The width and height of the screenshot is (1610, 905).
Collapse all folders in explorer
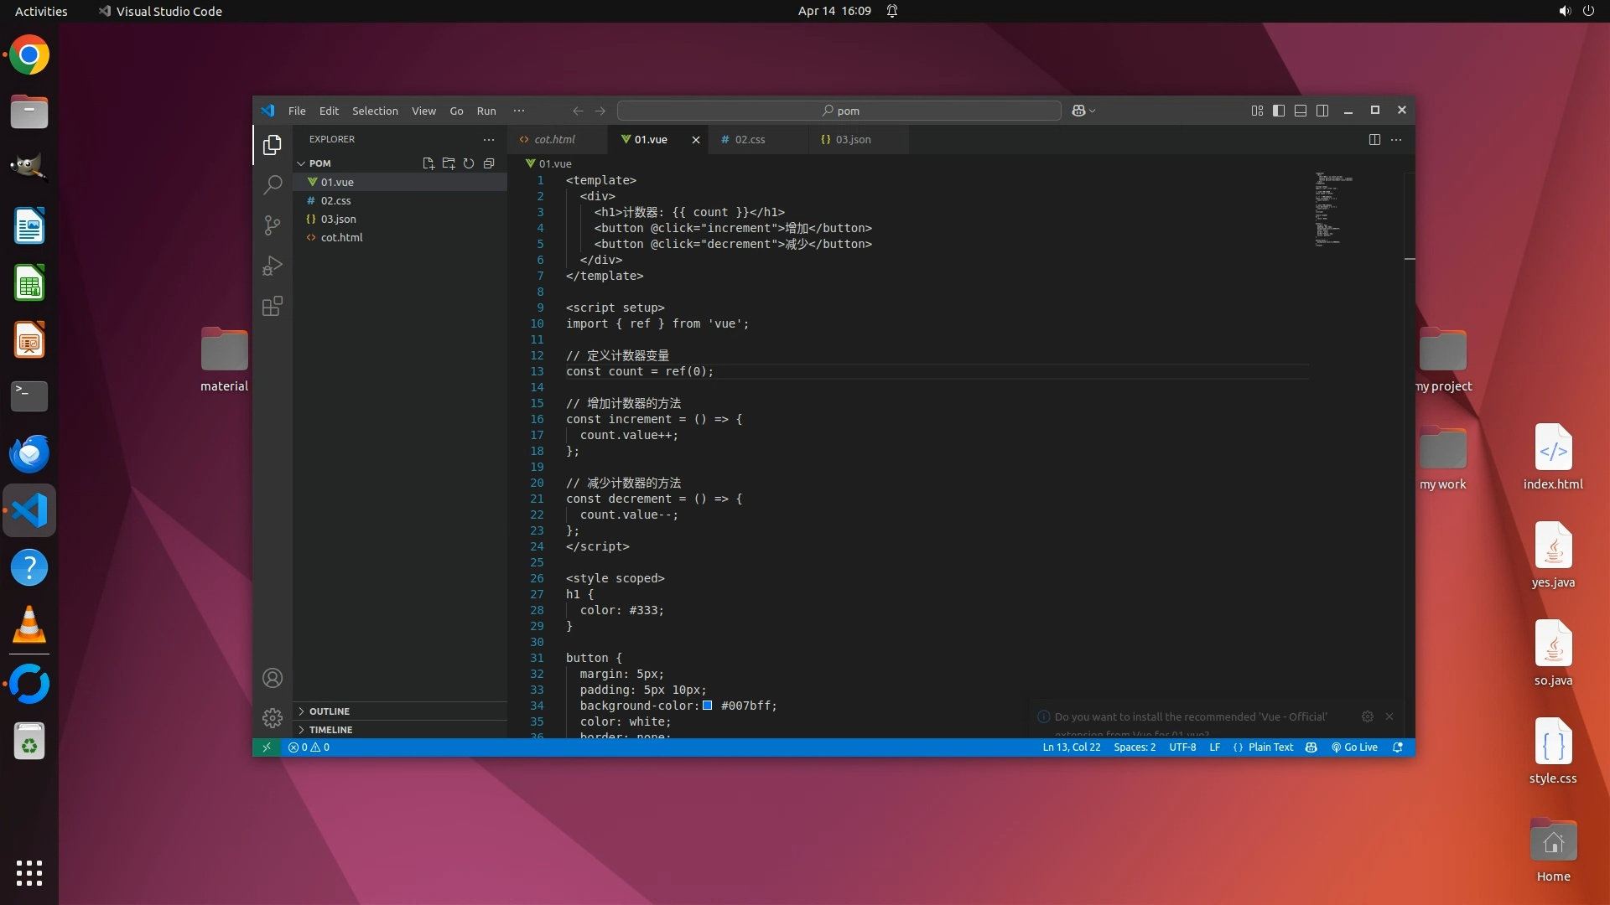pos(489,163)
